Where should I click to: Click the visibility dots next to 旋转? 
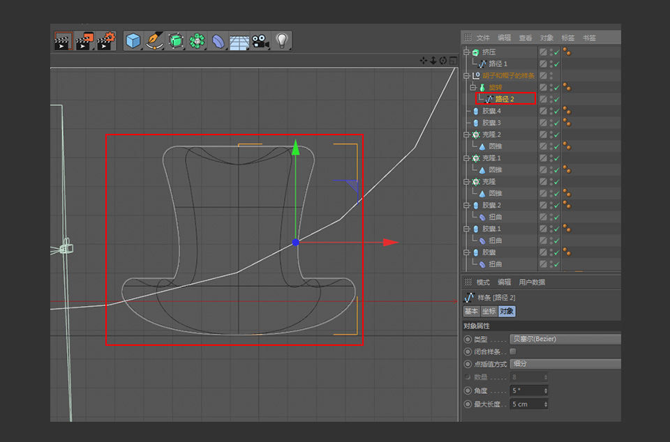(x=551, y=86)
